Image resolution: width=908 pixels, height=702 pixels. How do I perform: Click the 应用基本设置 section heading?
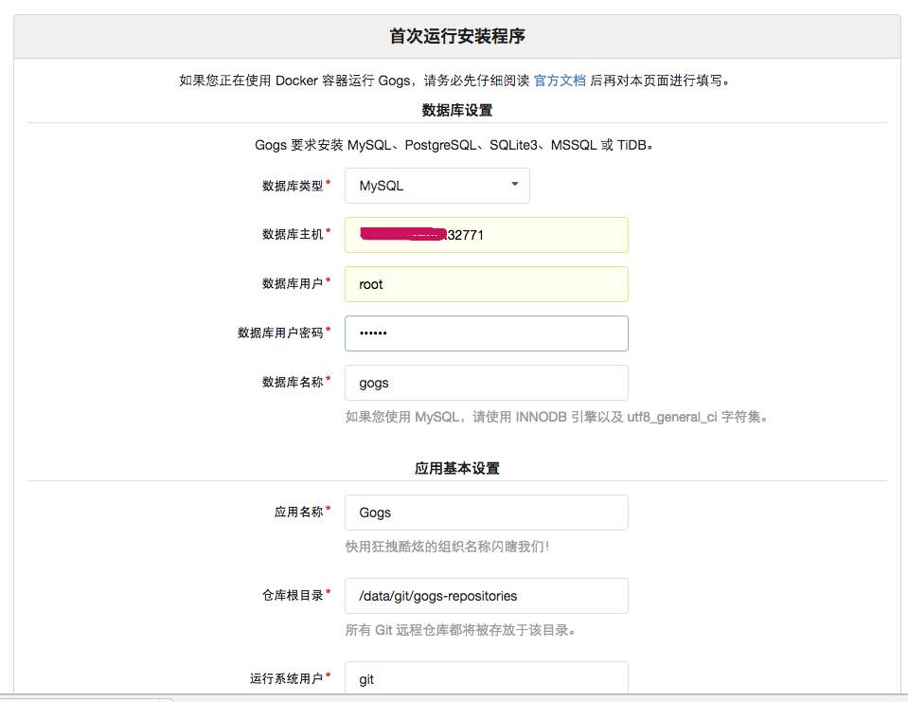[x=457, y=468]
